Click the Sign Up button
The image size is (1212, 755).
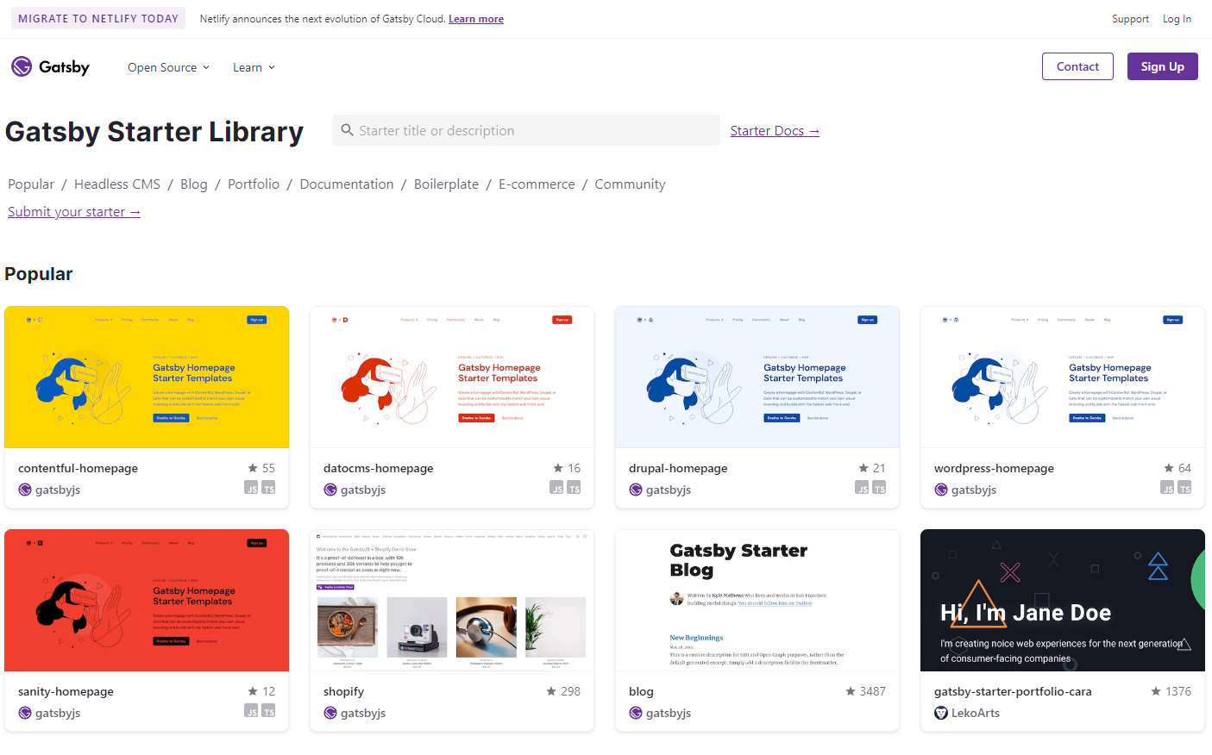[x=1162, y=66]
